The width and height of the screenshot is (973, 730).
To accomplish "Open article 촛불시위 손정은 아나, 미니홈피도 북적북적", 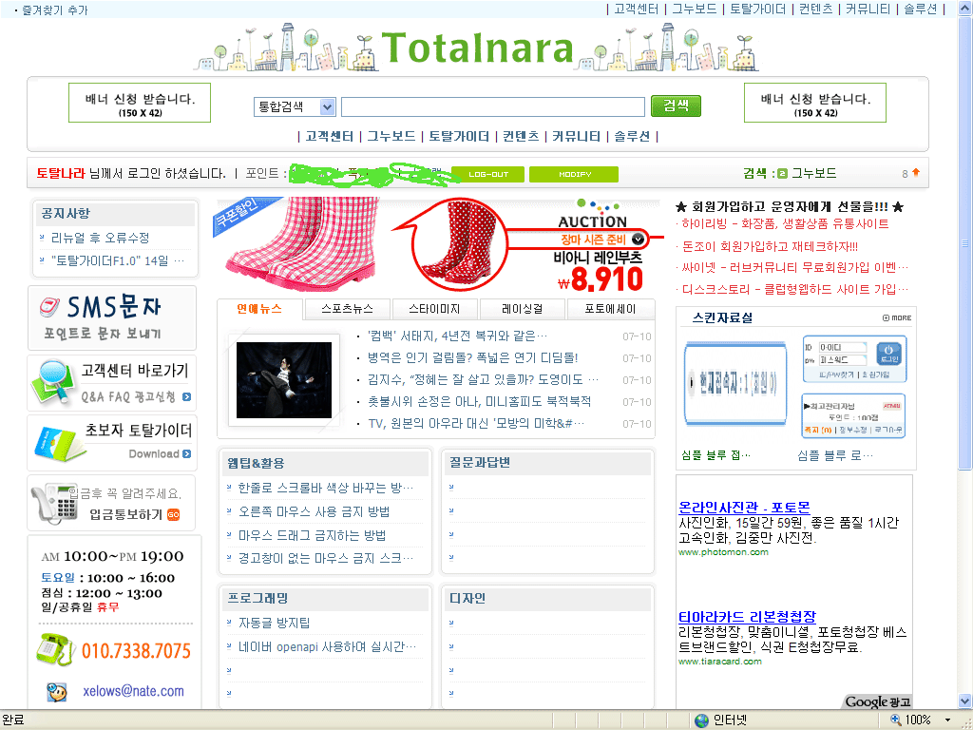I will coord(479,402).
